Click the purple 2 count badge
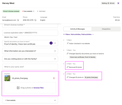This screenshot has width=122, height=105. click(x=51, y=43)
